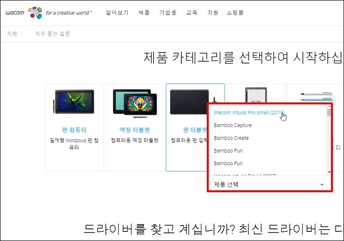Open the 제품 menu

[x=144, y=13]
